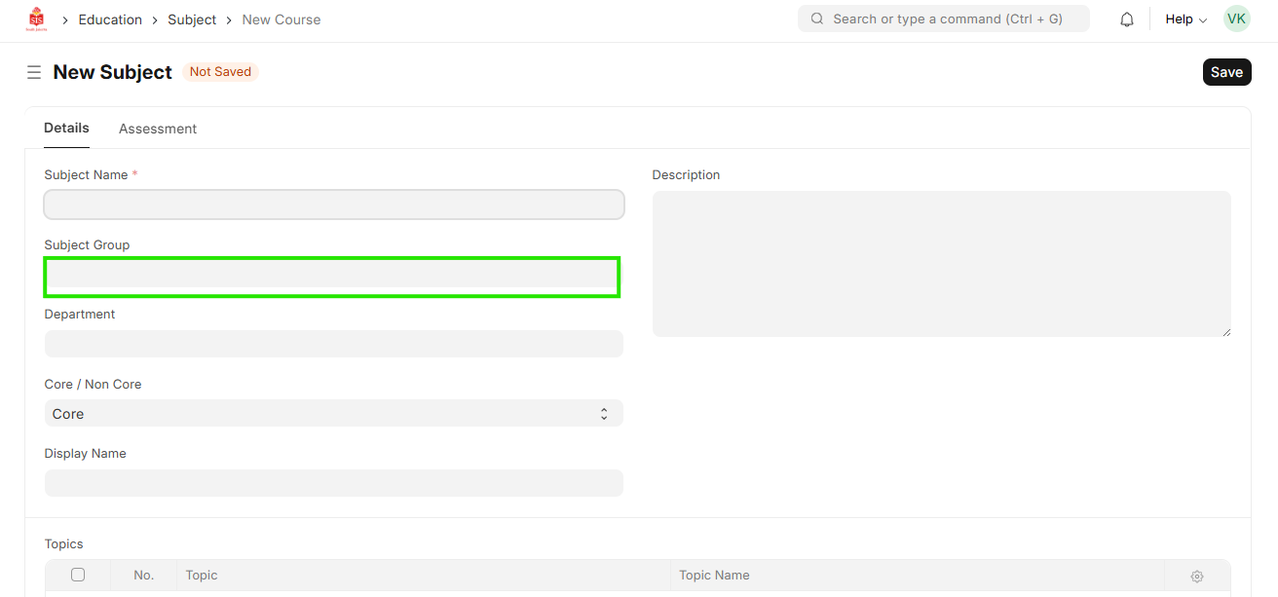The image size is (1278, 597).
Task: Click the school logo home icon
Action: click(x=36, y=19)
